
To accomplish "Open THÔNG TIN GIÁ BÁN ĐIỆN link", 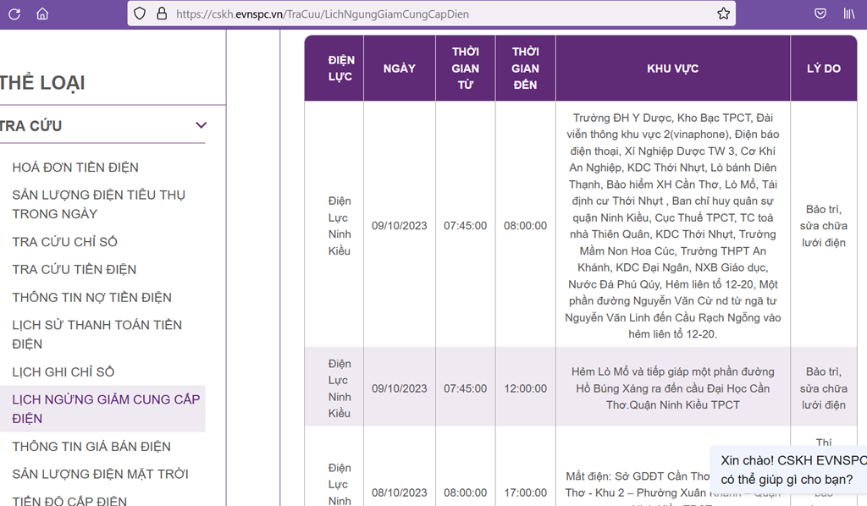I will click(91, 446).
